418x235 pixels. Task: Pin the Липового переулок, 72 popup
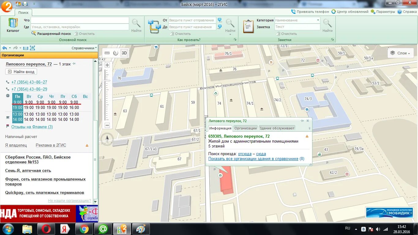pyautogui.click(x=302, y=121)
